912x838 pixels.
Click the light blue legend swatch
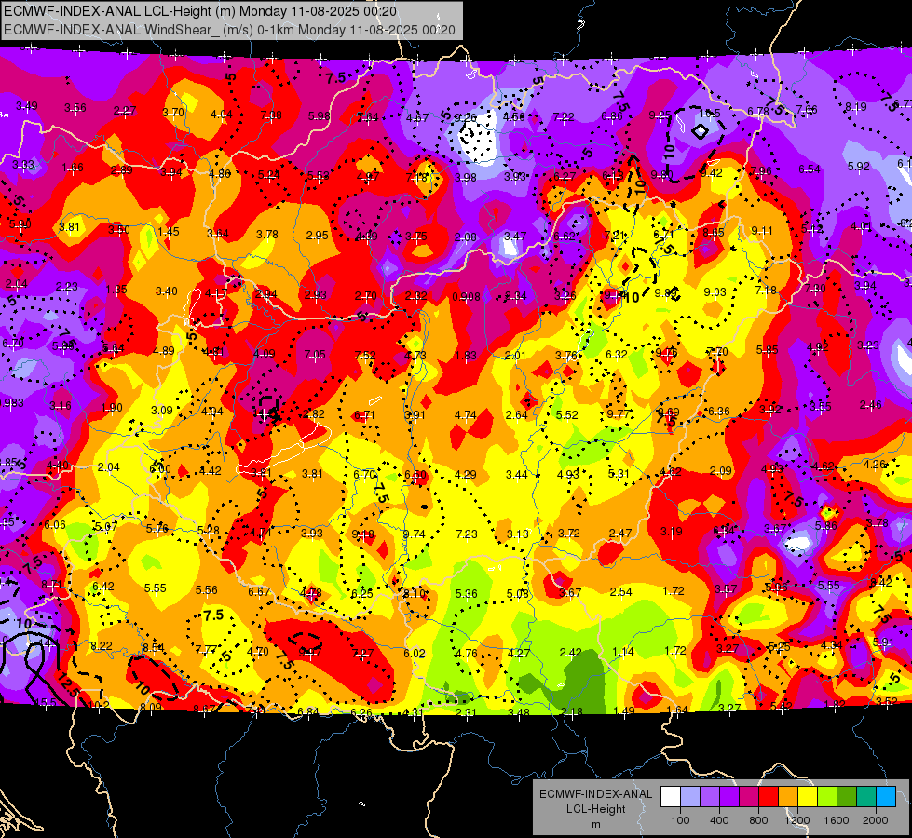pos(690,797)
